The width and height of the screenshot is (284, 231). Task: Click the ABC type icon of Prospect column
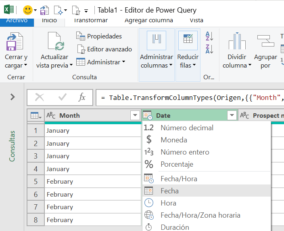(x=244, y=115)
